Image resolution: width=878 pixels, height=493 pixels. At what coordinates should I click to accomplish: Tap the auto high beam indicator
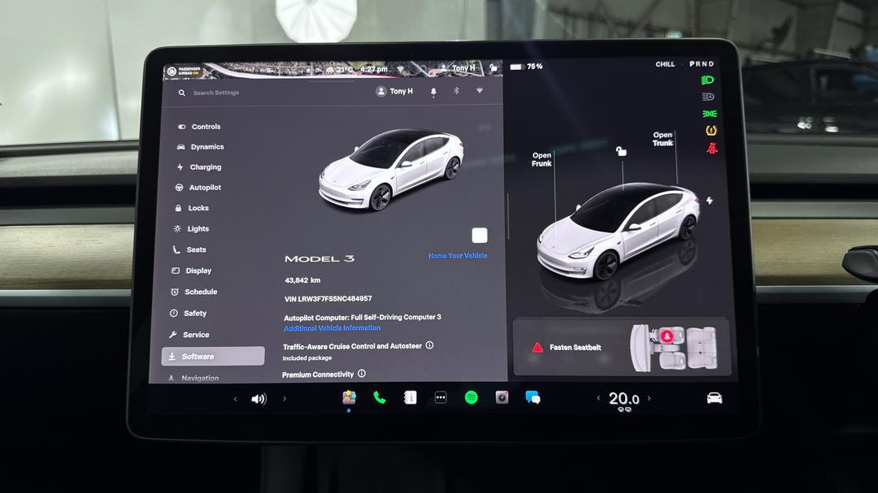[x=708, y=97]
